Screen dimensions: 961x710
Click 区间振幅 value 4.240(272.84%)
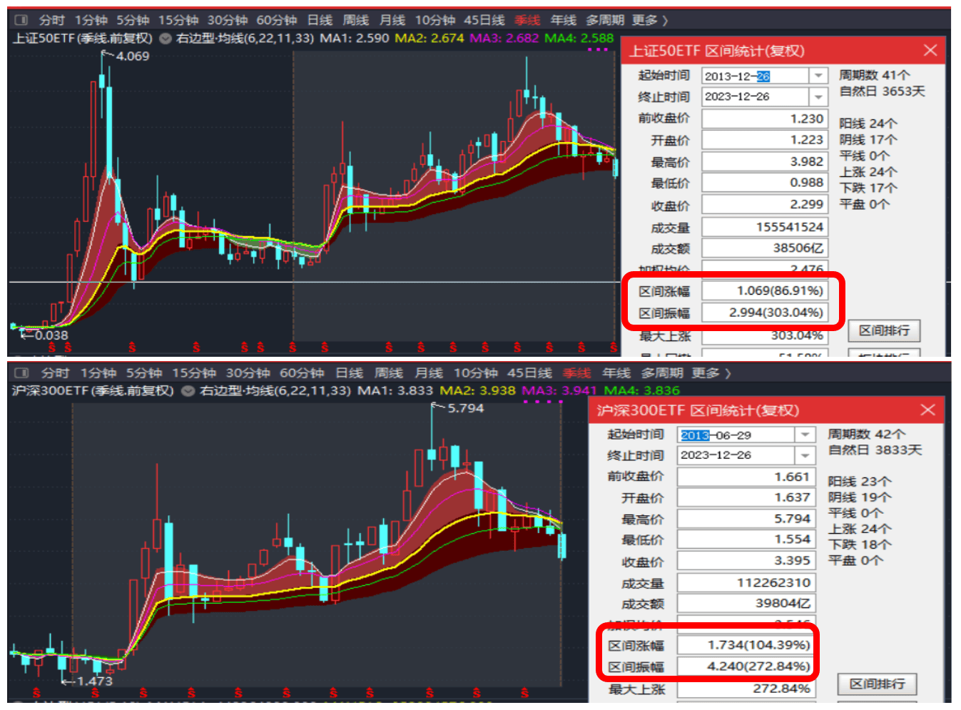point(746,666)
